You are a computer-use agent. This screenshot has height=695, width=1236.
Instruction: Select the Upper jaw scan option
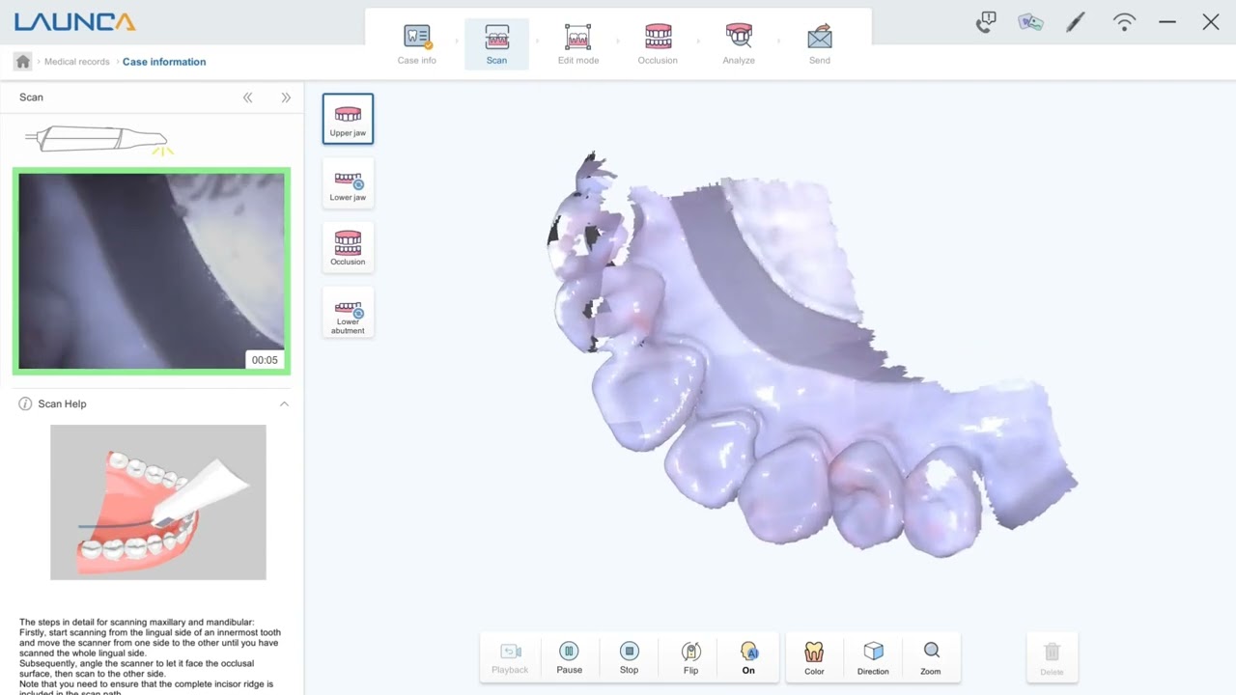coord(348,119)
